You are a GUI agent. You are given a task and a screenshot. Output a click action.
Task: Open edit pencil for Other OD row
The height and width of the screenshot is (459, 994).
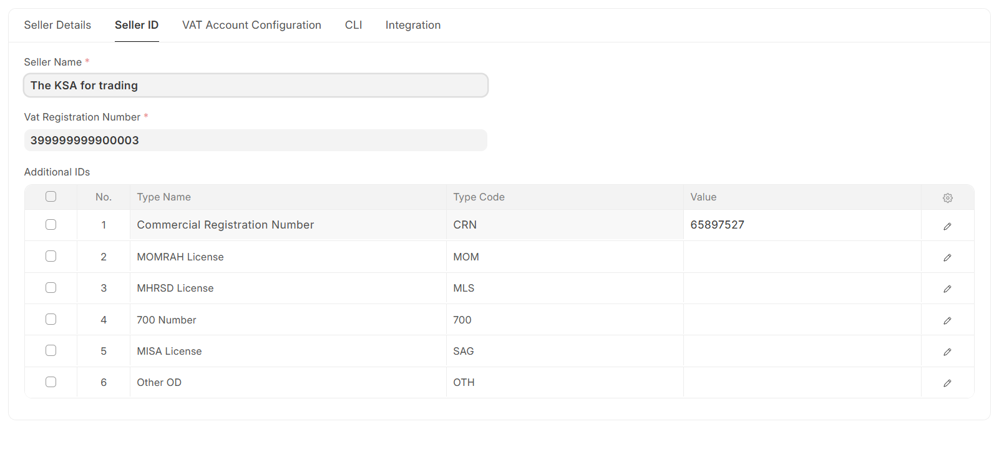click(947, 383)
